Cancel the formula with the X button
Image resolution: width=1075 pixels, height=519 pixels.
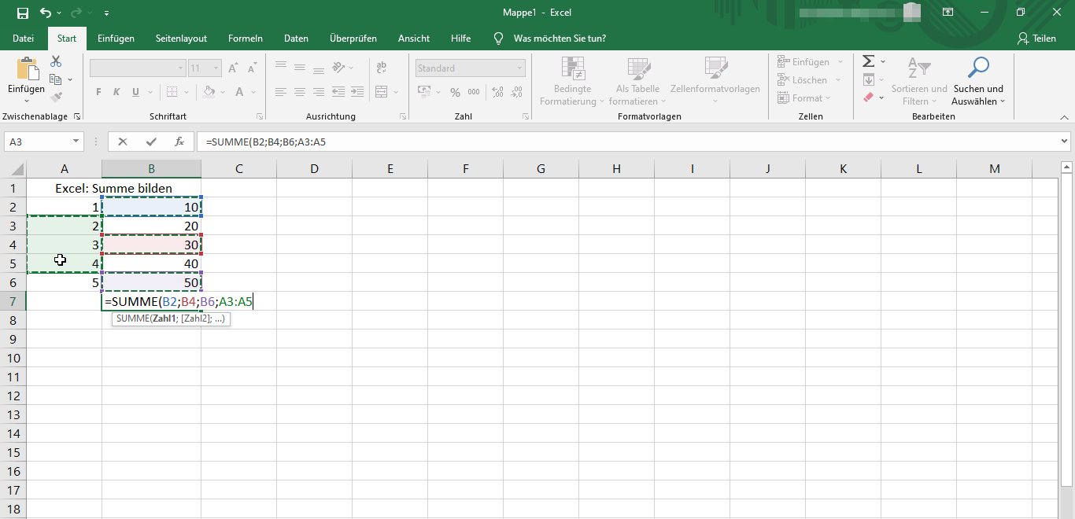point(123,142)
